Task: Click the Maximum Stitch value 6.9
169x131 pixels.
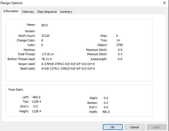Action: pyautogui.click(x=120, y=50)
